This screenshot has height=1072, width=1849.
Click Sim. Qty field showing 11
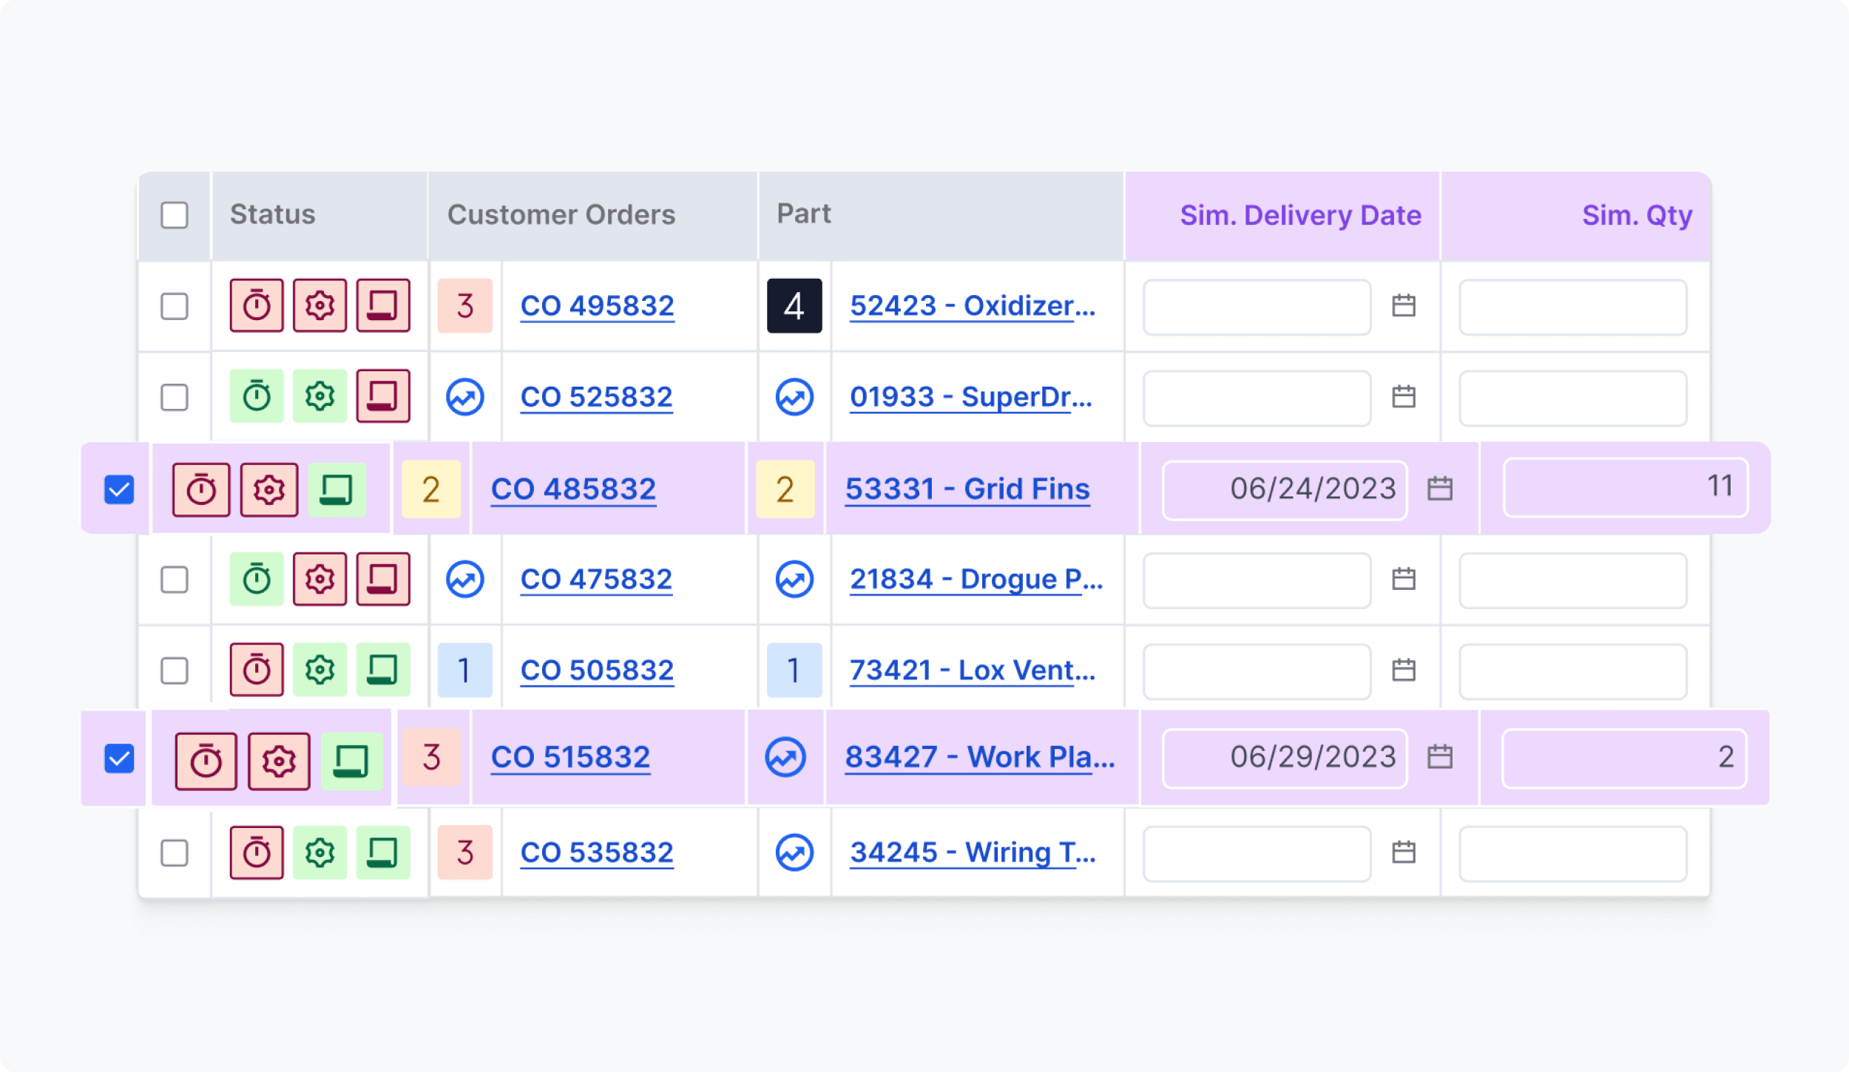1625,487
